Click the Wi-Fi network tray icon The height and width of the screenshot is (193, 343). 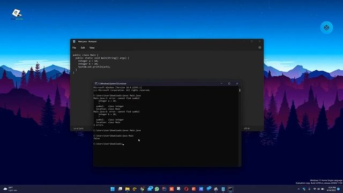click(x=315, y=189)
